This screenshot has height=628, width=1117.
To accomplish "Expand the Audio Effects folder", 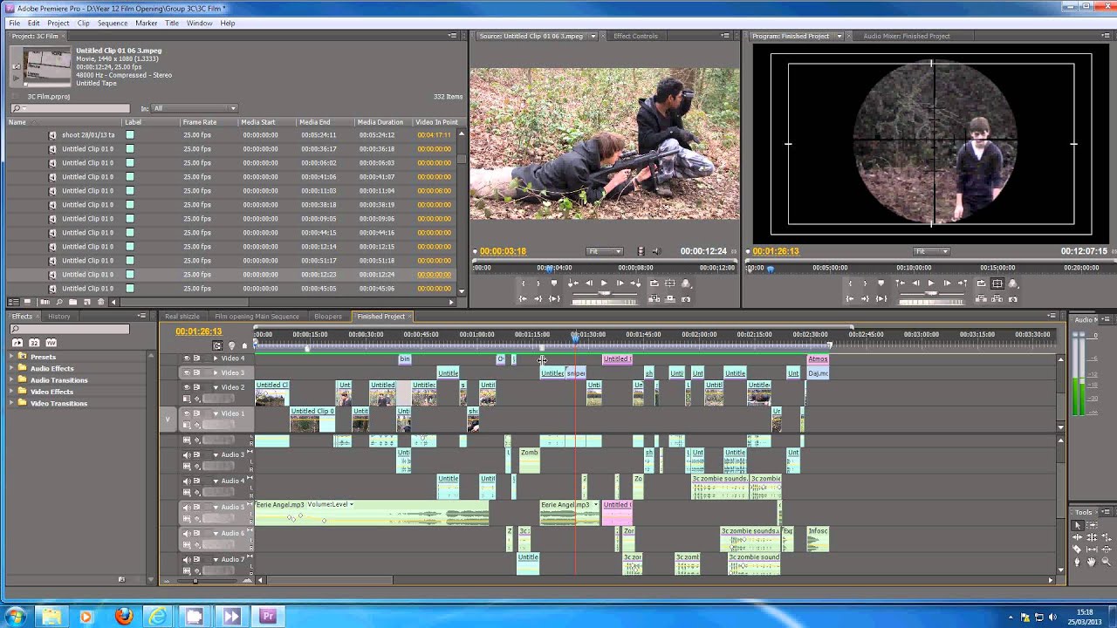I will pos(12,368).
